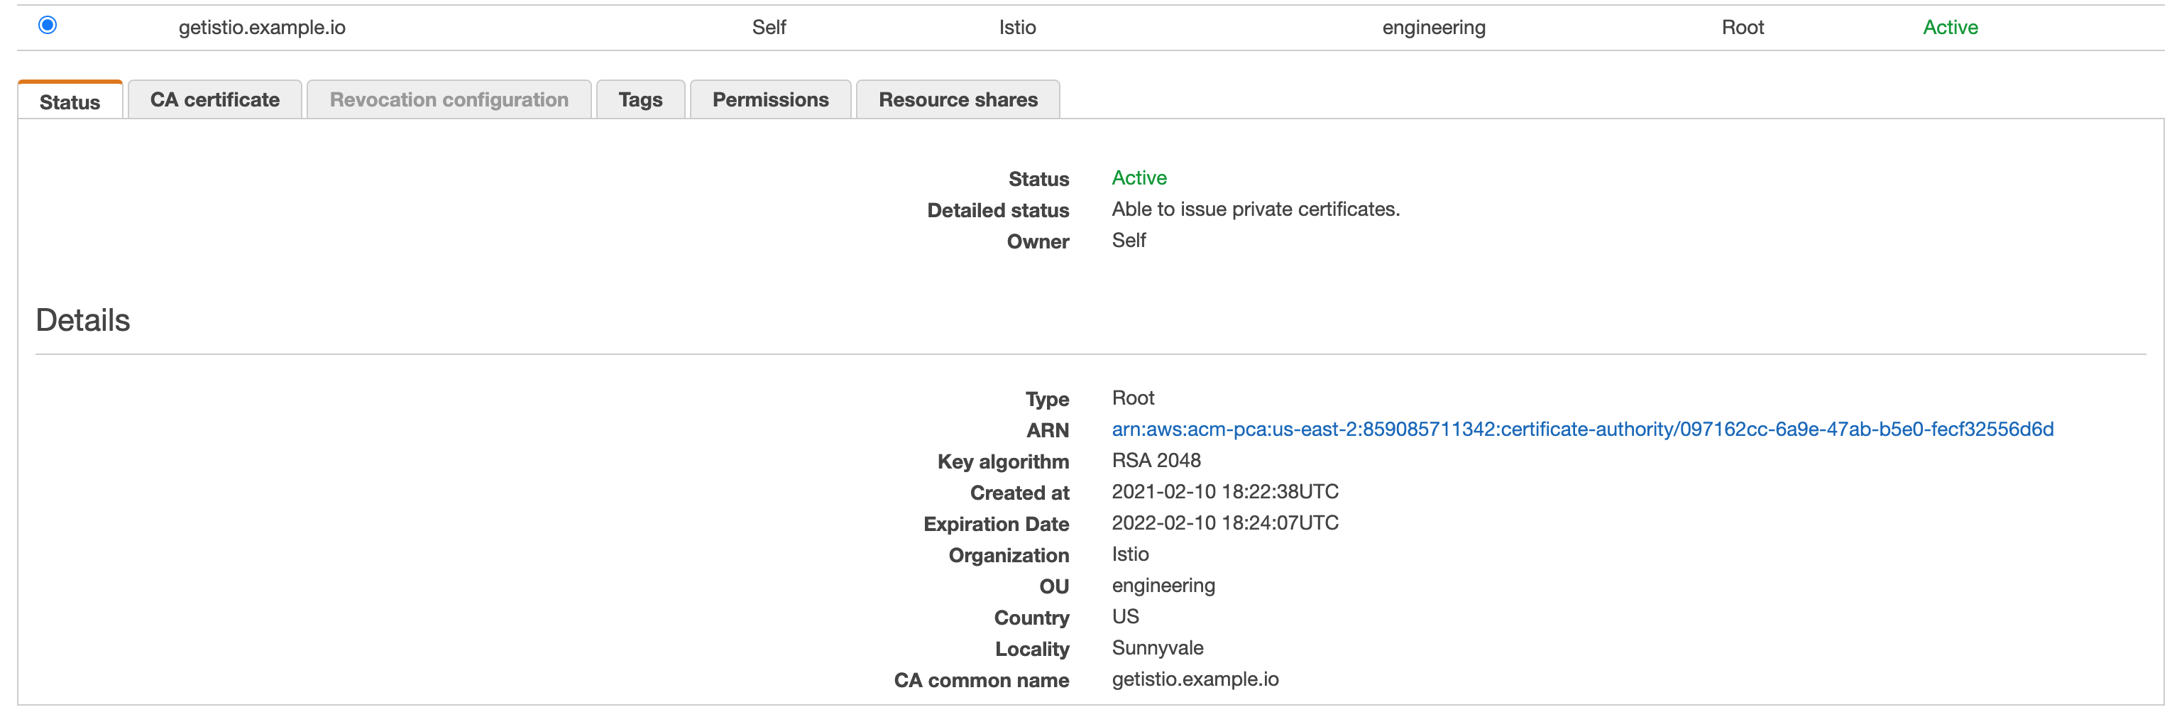Click getistio.example.io in the table row

[x=262, y=28]
